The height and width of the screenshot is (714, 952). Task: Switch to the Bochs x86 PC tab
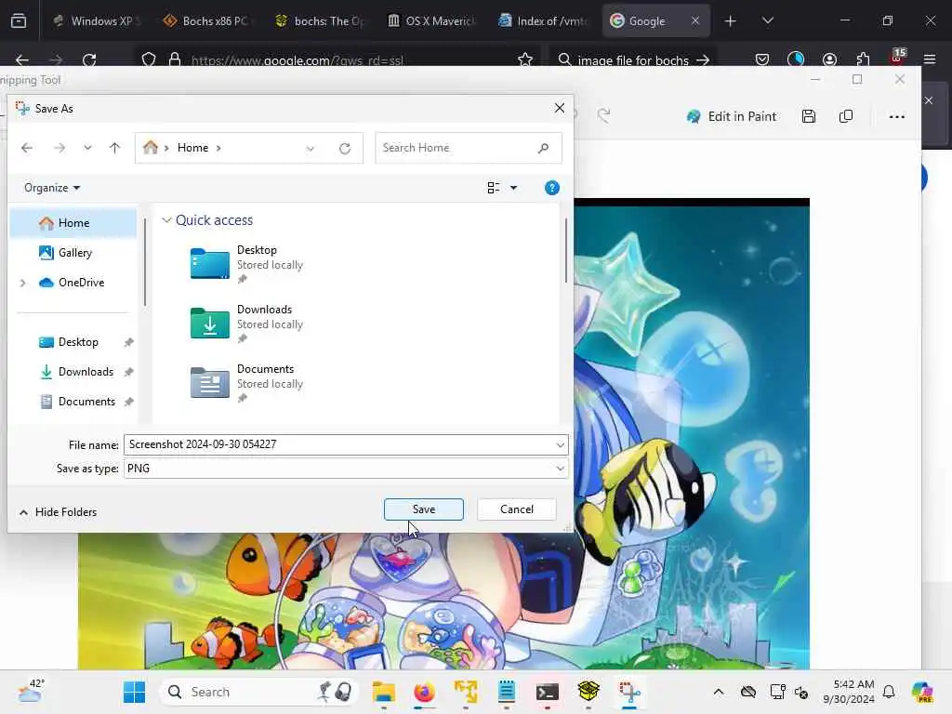click(206, 20)
